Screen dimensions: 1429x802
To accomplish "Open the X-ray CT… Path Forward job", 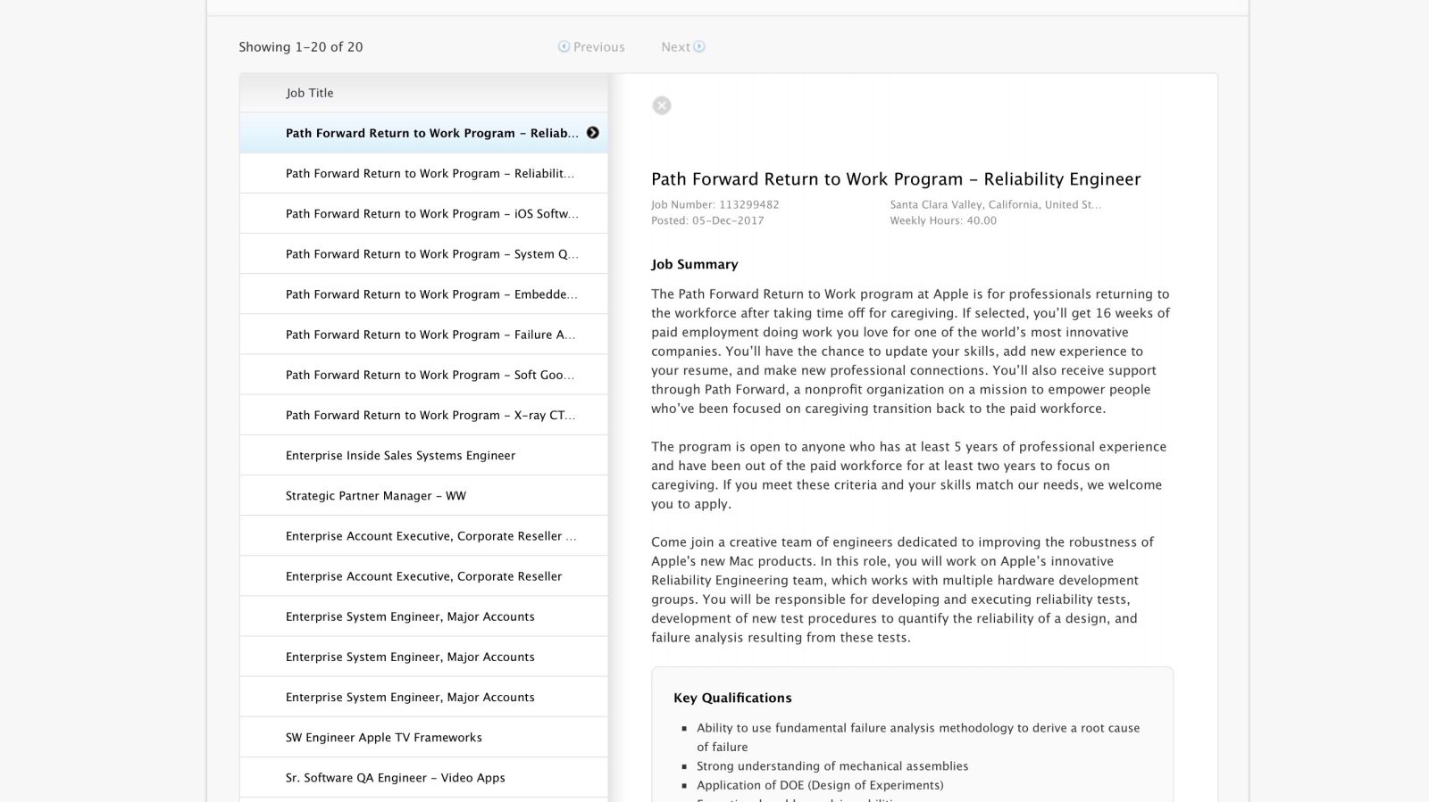I will coord(423,415).
